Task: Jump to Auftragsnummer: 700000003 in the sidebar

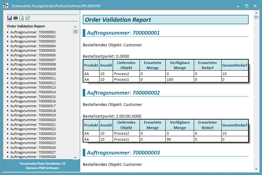Action: [x=33, y=41]
